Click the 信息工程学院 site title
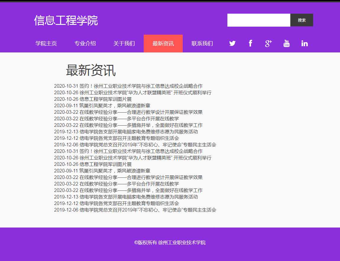Viewport: 340px width, 261px height. tap(66, 20)
